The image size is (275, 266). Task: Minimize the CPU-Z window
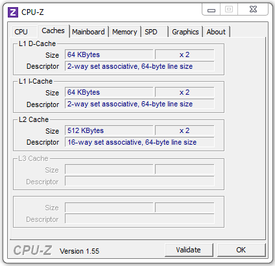(211, 10)
